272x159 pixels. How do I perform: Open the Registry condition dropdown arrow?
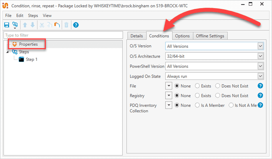click(169, 95)
